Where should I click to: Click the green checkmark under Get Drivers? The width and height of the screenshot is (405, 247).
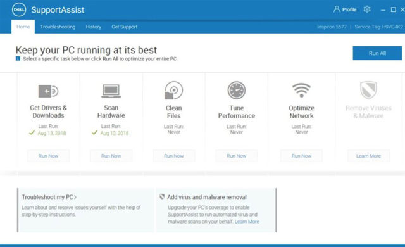(32, 132)
